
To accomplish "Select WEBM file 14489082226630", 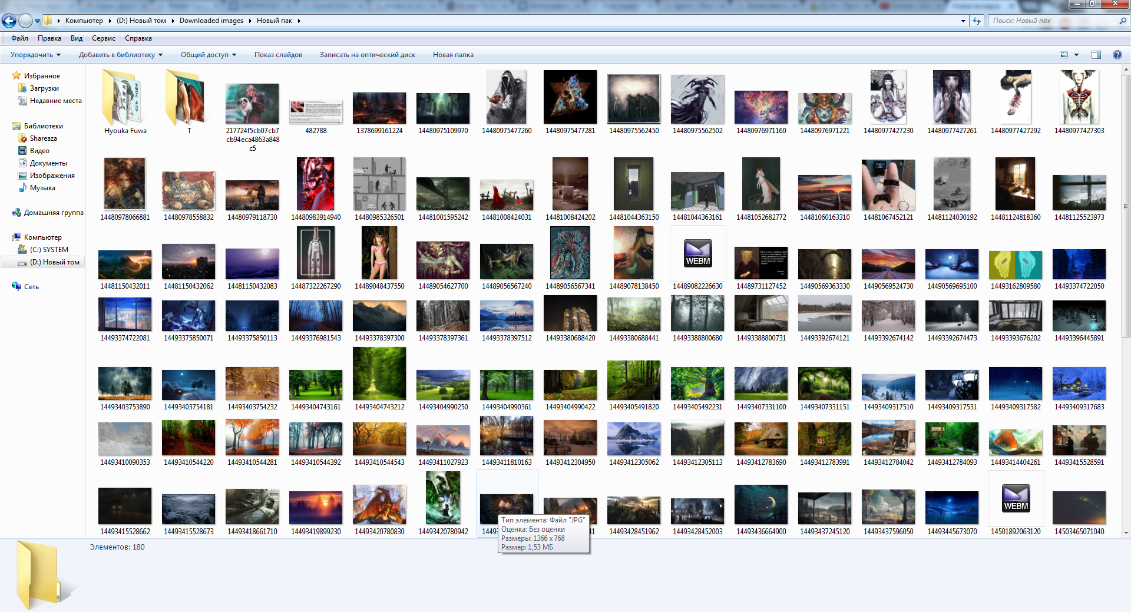I will (697, 253).
